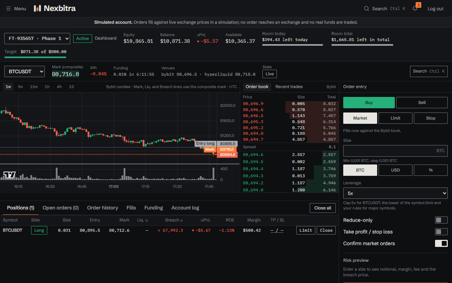Click the Margin value $500.42
Viewport: 452px width, 283px height.
coord(252,230)
